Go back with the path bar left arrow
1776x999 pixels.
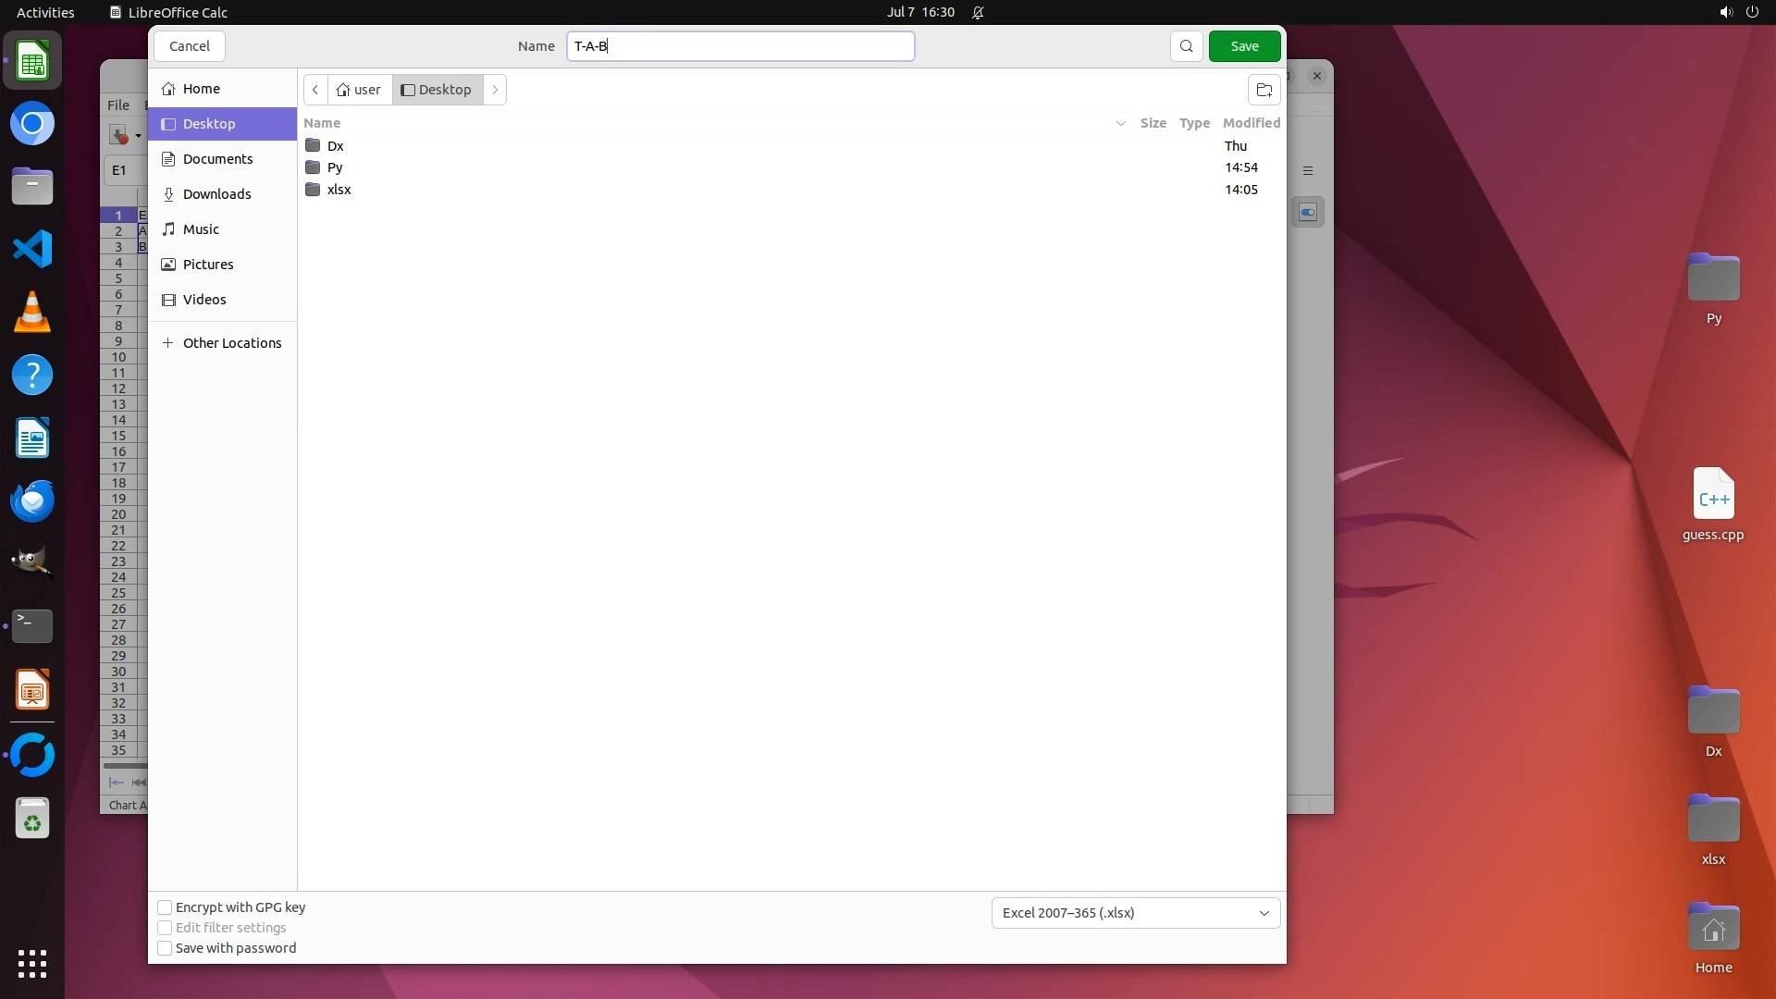pyautogui.click(x=315, y=90)
